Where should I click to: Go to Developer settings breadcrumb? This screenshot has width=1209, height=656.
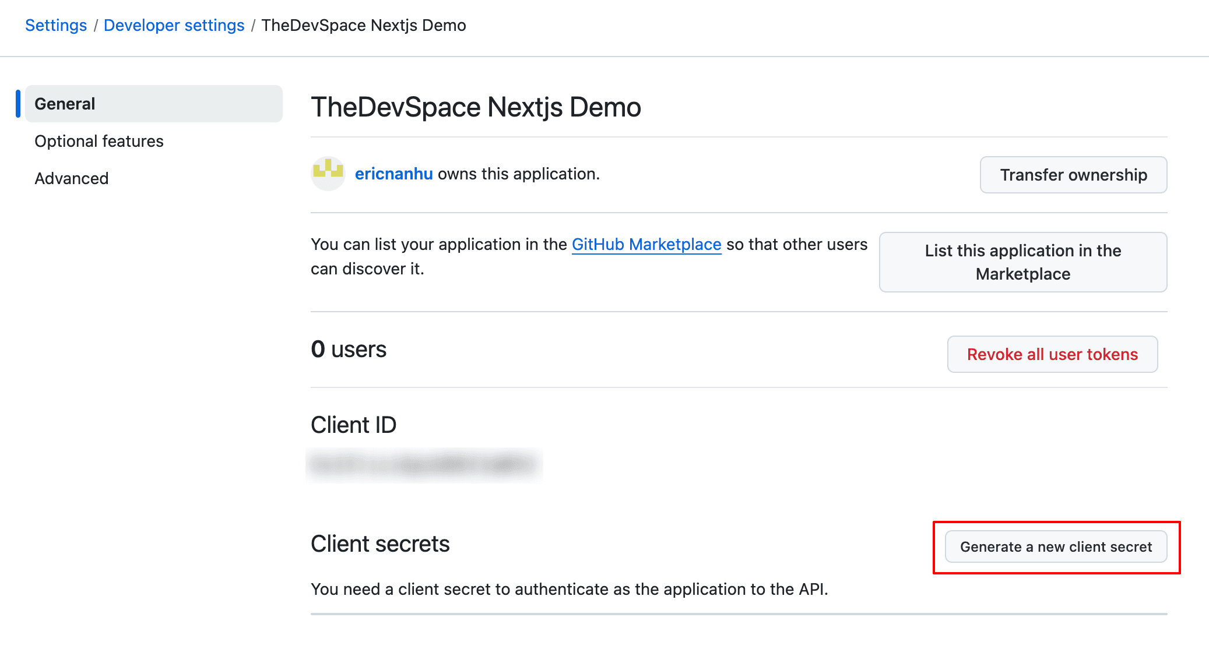[x=174, y=25]
